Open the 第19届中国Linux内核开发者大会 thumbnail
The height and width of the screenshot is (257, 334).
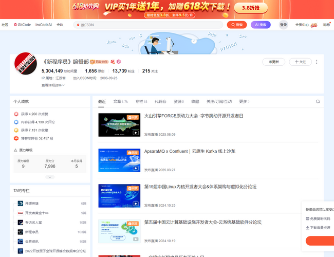[119, 196]
